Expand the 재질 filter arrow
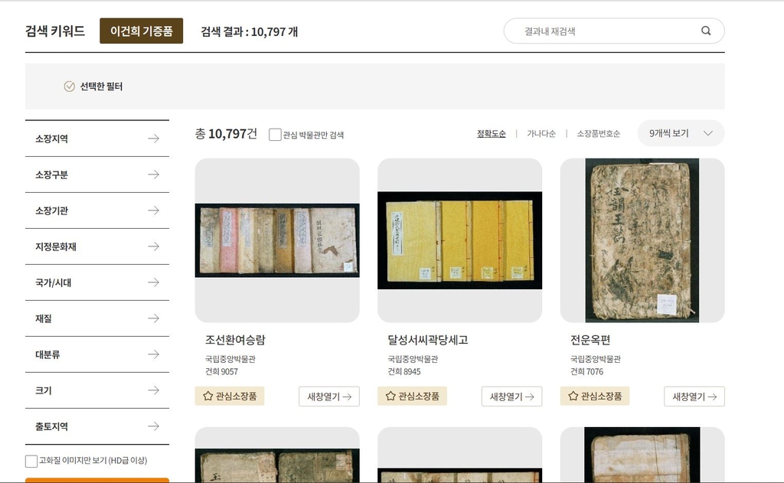 coord(153,318)
